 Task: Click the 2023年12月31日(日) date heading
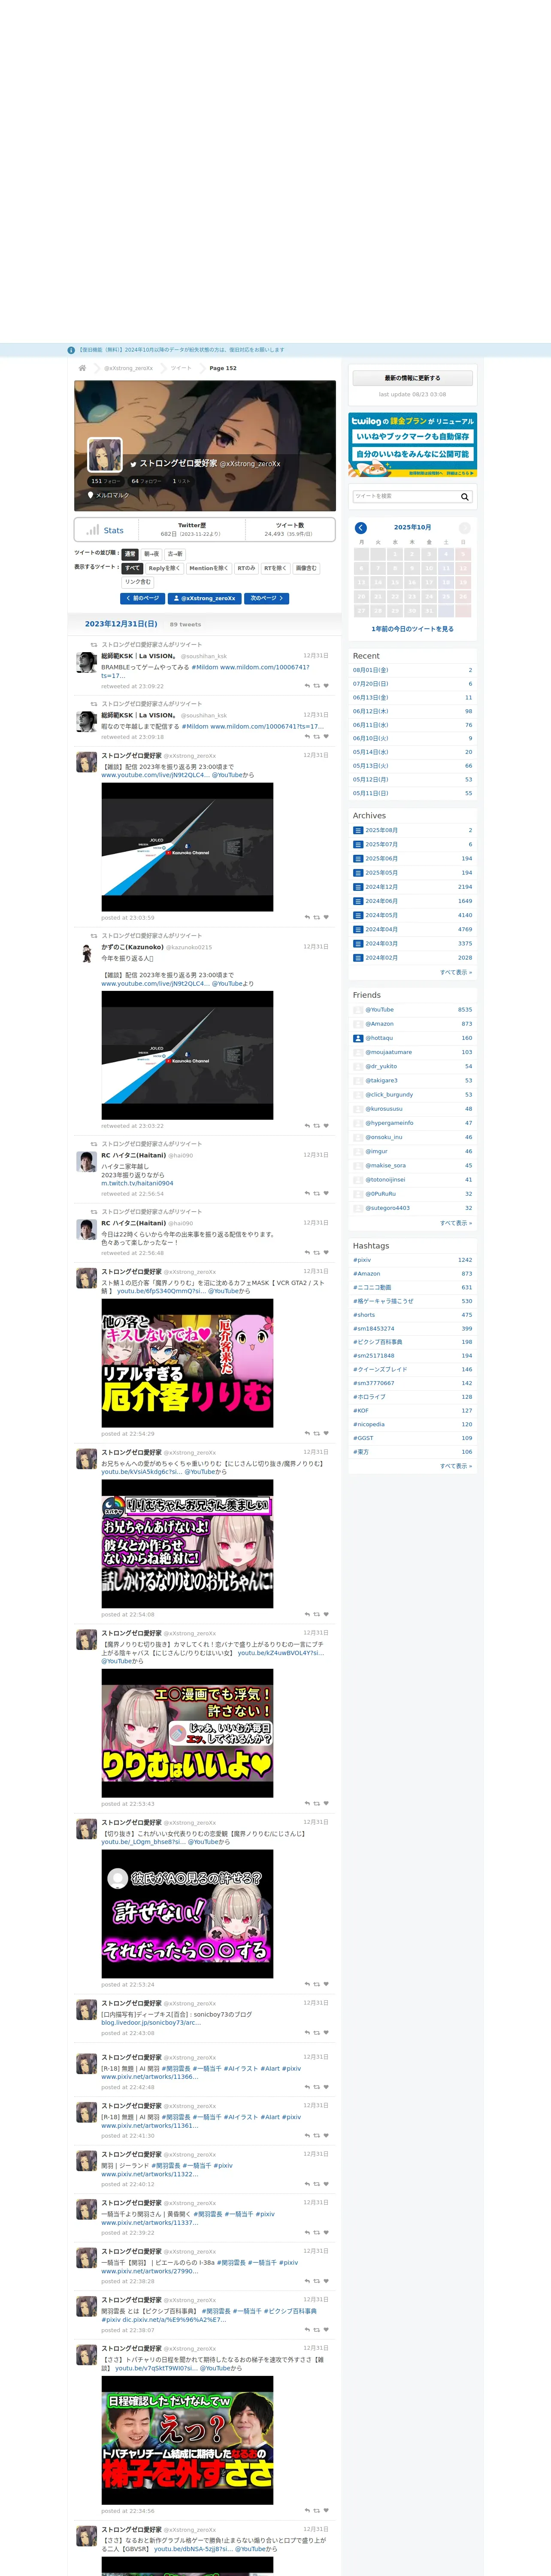[121, 624]
